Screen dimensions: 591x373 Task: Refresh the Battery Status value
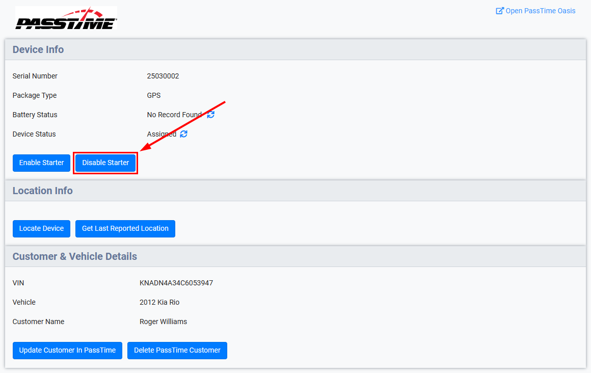pos(210,115)
